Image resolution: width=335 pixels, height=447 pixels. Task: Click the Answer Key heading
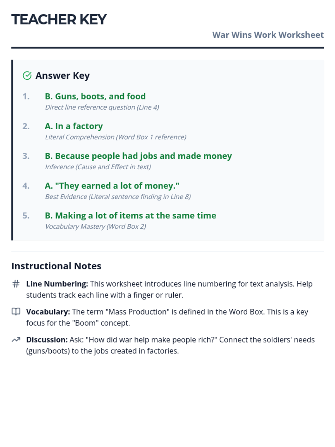coord(63,76)
